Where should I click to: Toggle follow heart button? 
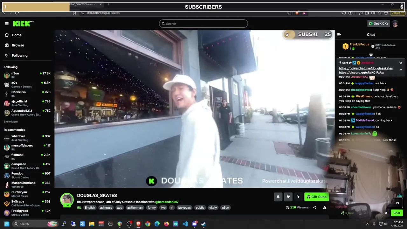point(288,197)
